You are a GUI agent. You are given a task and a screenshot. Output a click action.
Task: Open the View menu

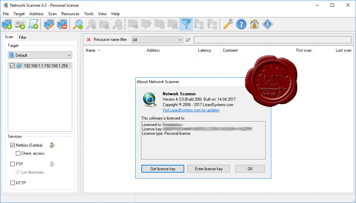point(102,14)
